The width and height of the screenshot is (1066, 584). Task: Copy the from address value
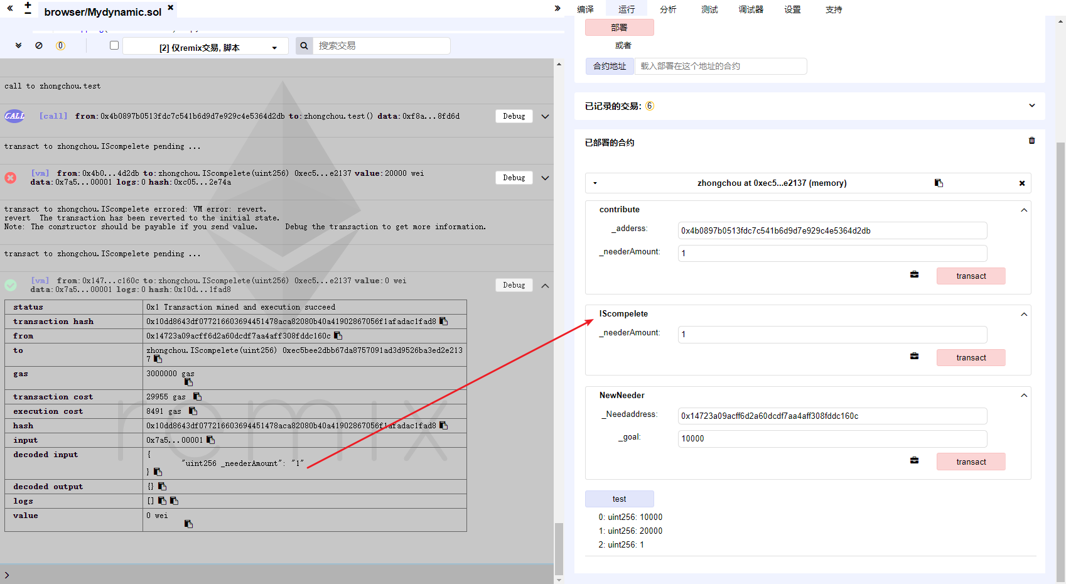pos(338,336)
